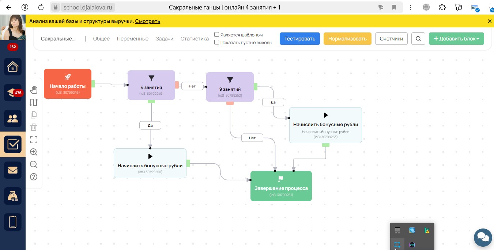Follow the "Смотреть" link in banner

148,21
